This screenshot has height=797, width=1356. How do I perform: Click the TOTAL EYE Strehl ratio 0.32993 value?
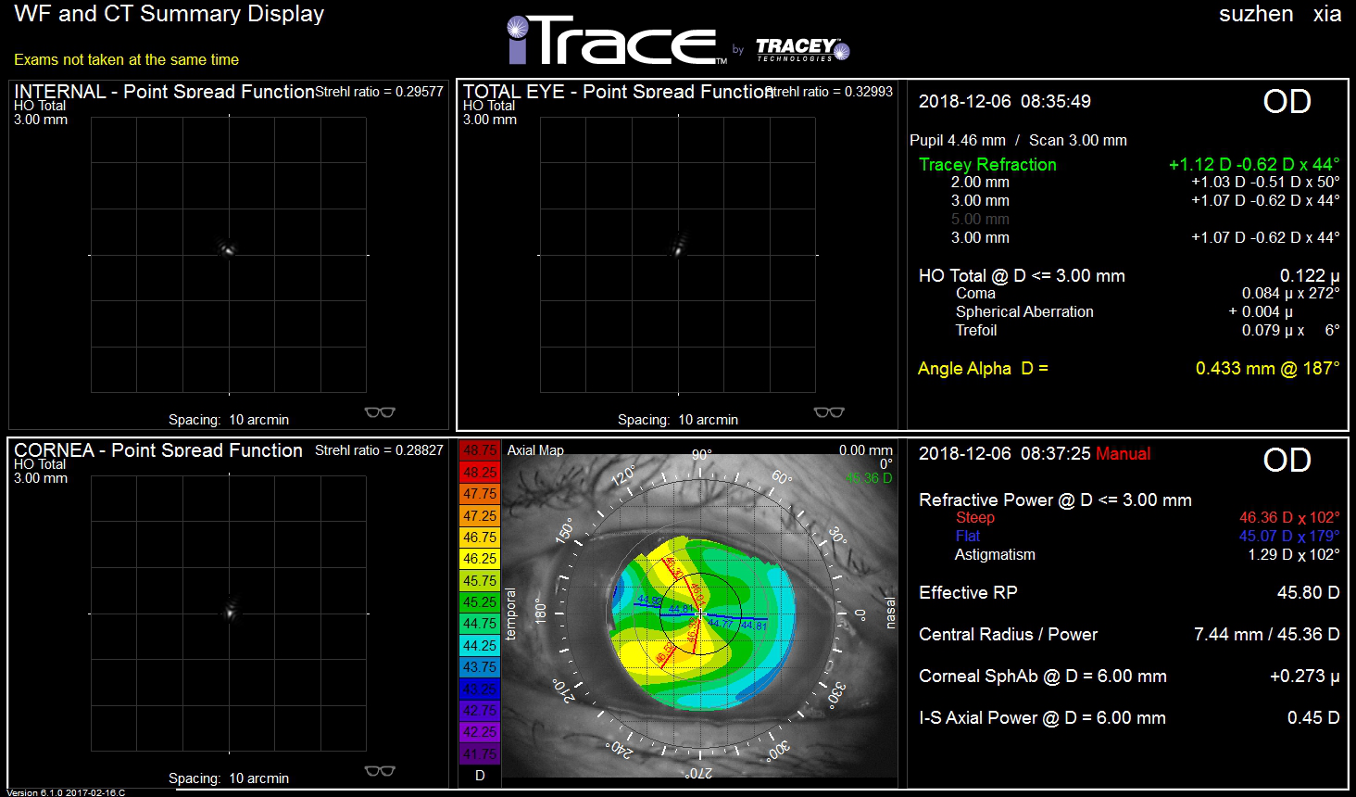coord(831,92)
